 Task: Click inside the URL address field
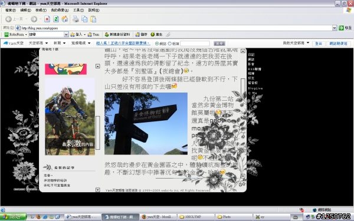[176, 28]
